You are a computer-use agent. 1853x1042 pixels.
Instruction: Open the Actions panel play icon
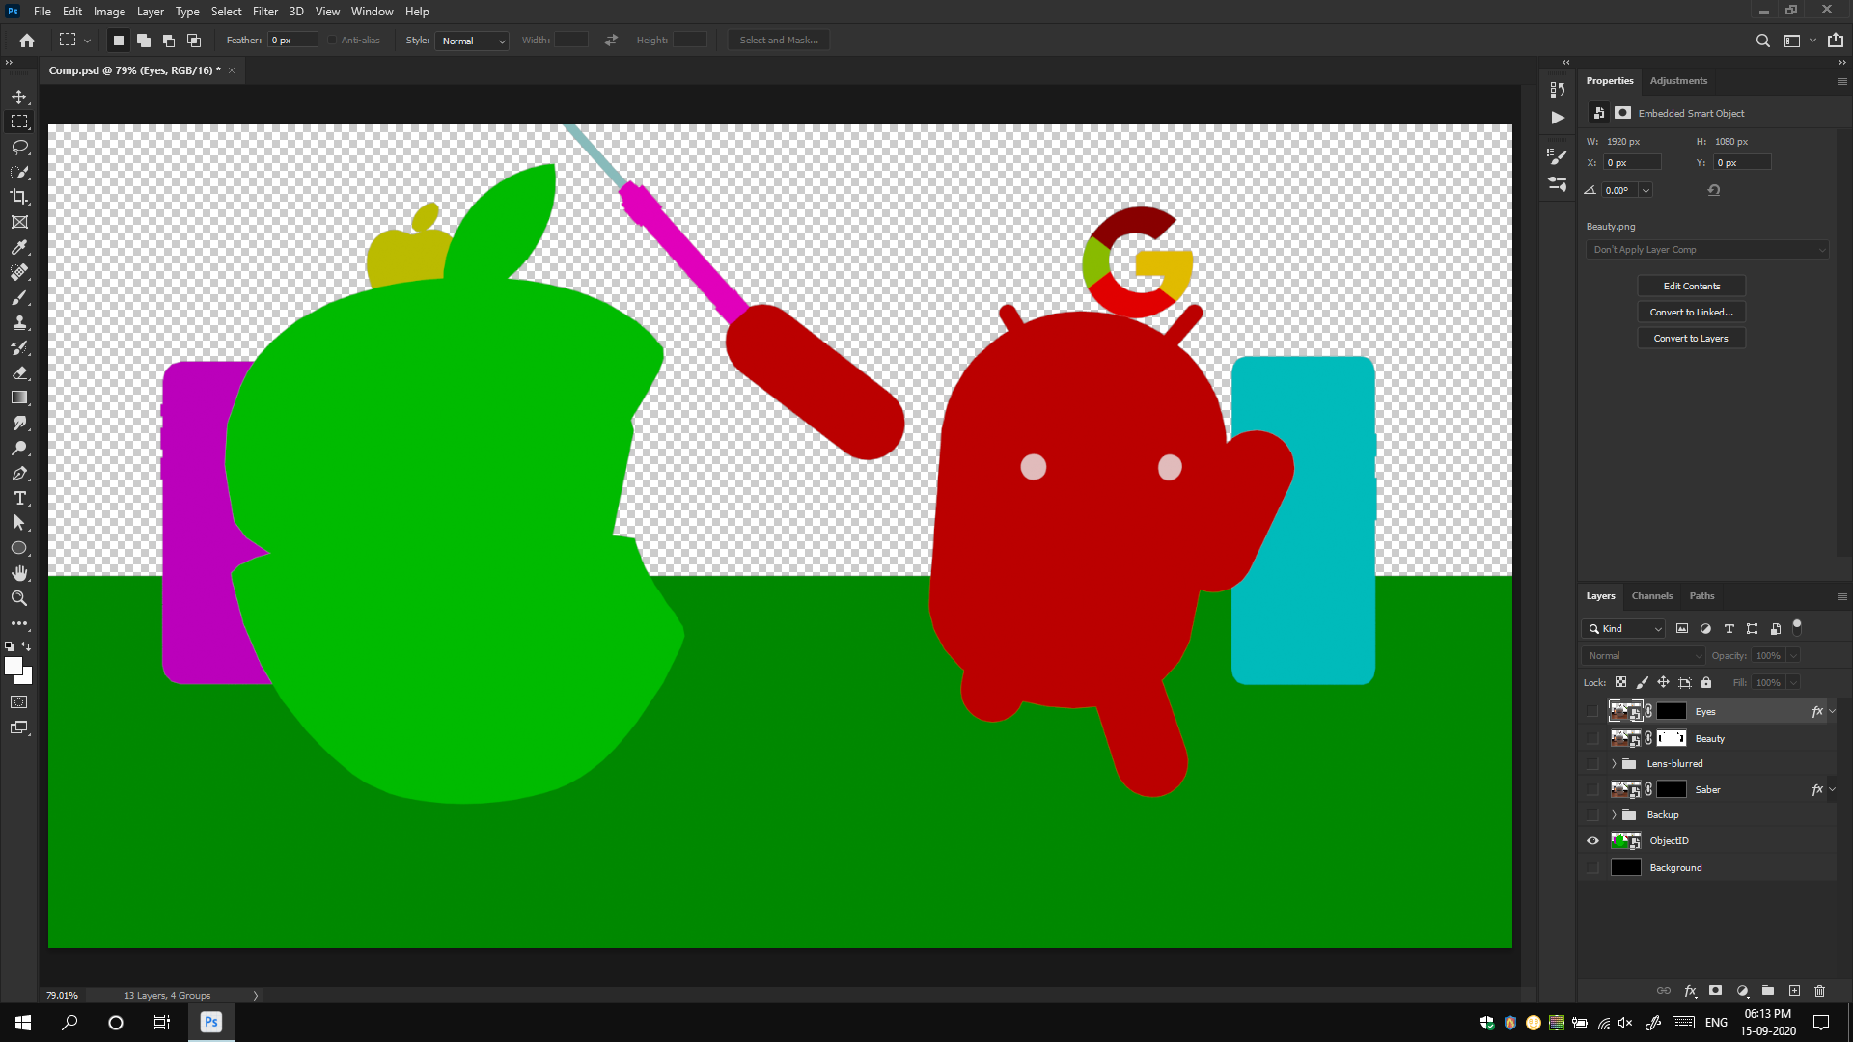coord(1558,118)
